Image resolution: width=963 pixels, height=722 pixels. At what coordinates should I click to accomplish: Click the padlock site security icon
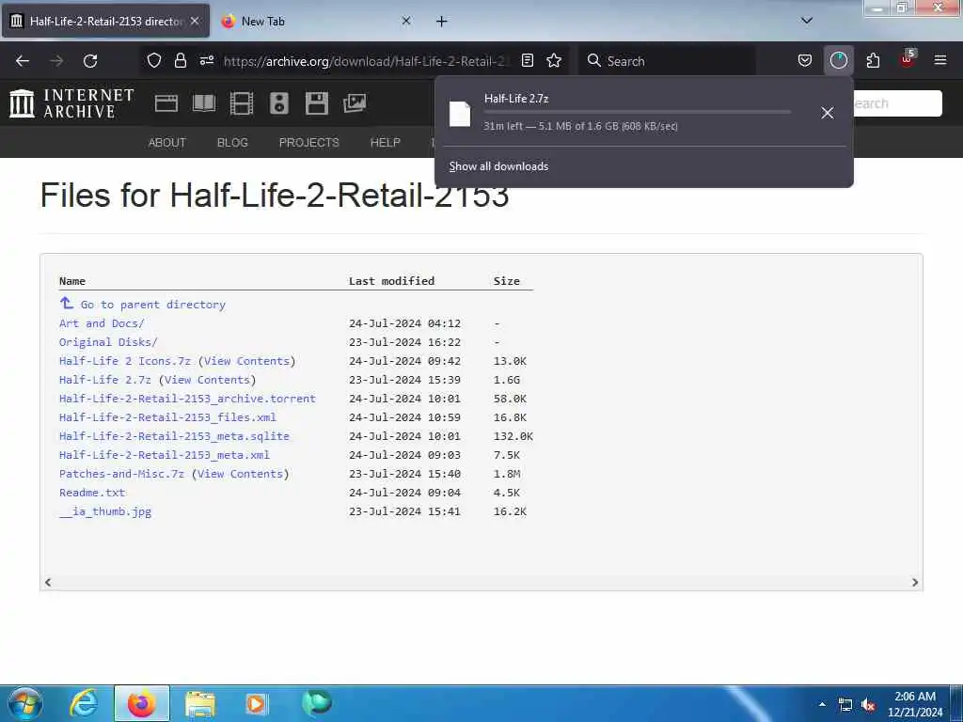(x=180, y=60)
